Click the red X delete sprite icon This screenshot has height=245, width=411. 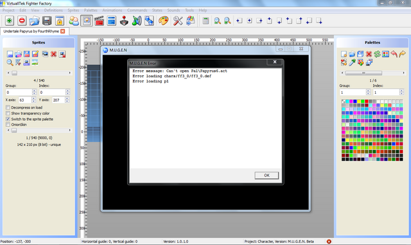[x=54, y=54]
